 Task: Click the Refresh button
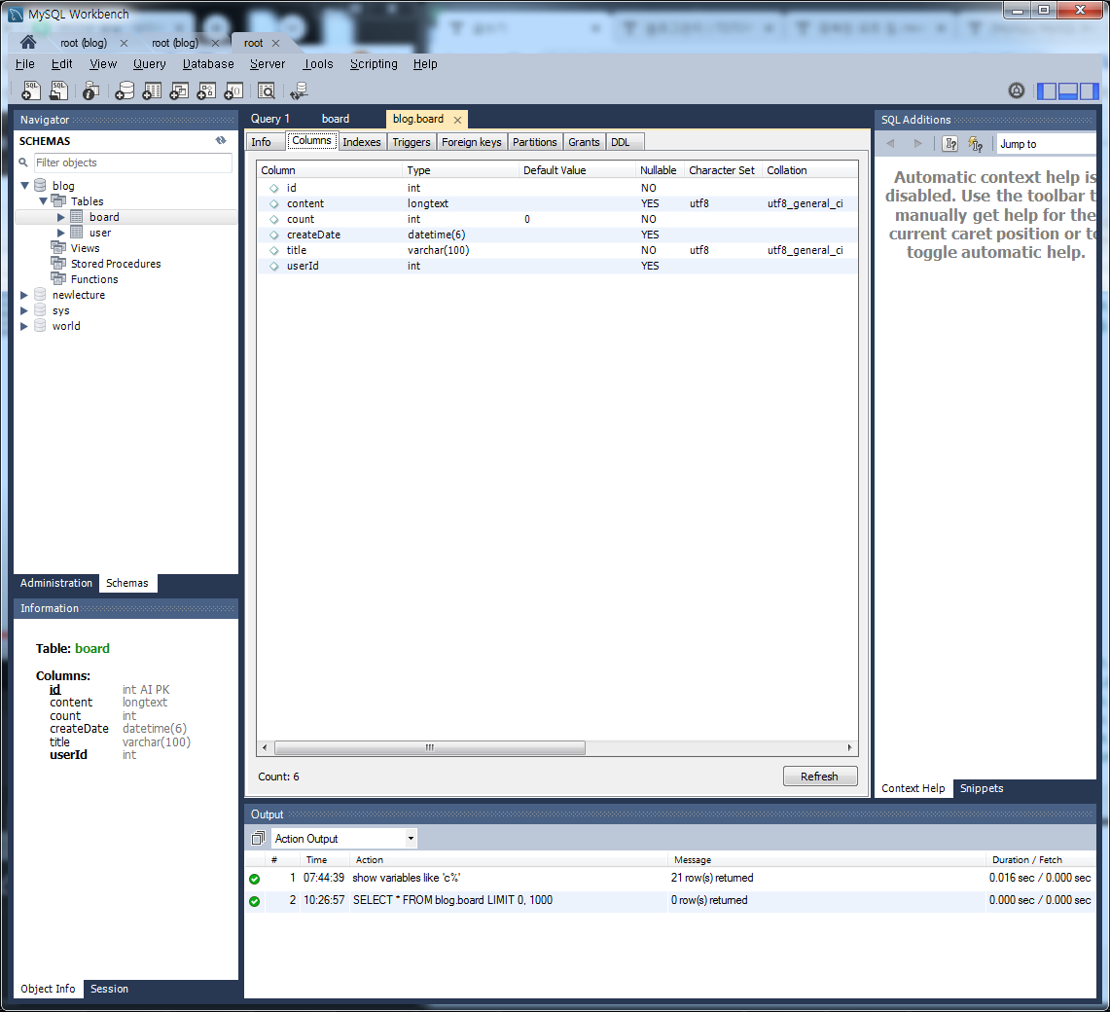click(820, 777)
